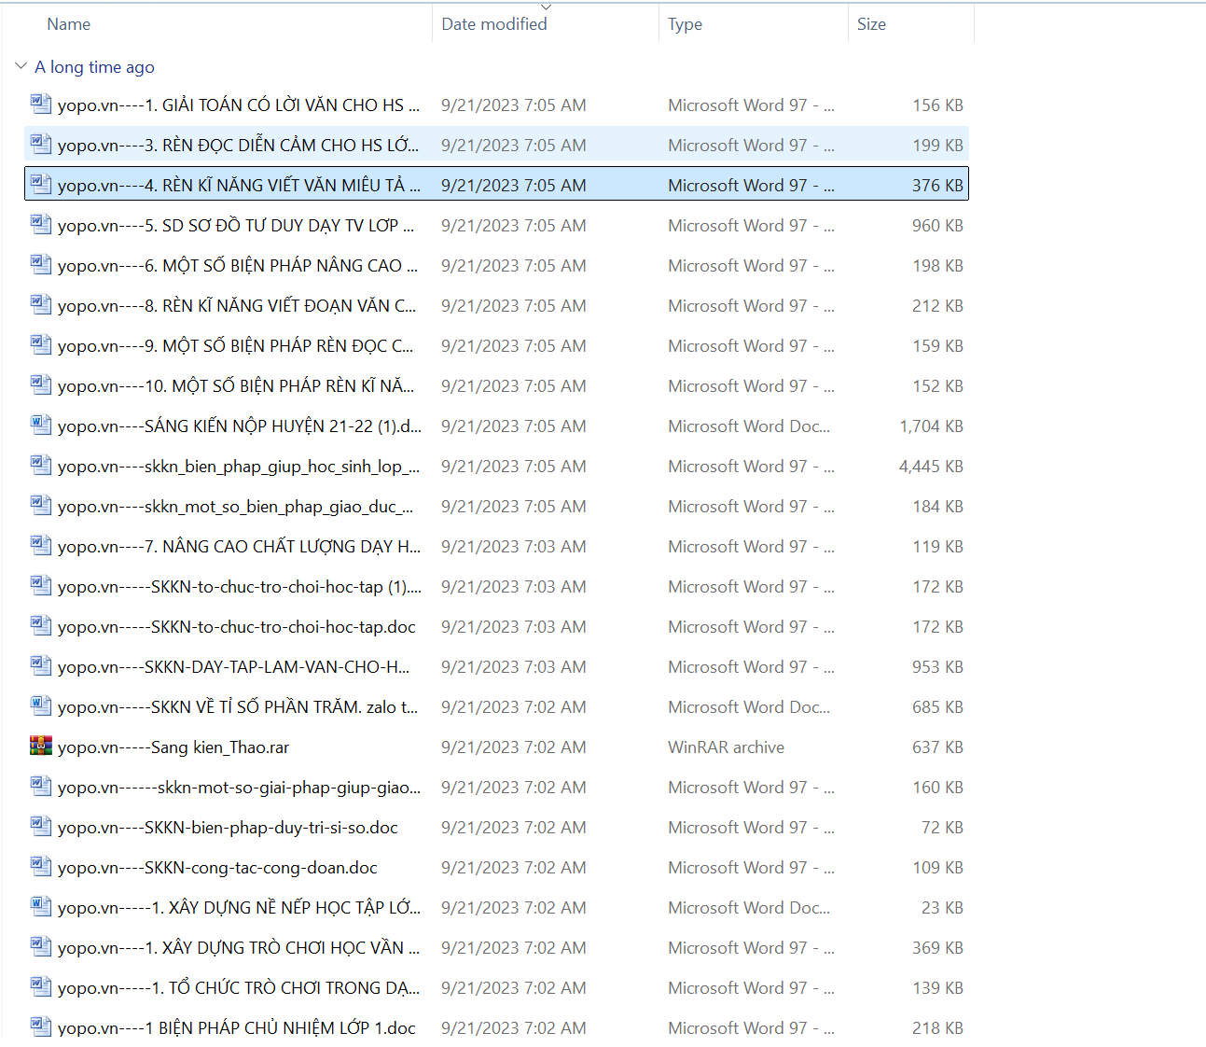
Task: Sort by the Date modified column header
Action: click(x=494, y=24)
